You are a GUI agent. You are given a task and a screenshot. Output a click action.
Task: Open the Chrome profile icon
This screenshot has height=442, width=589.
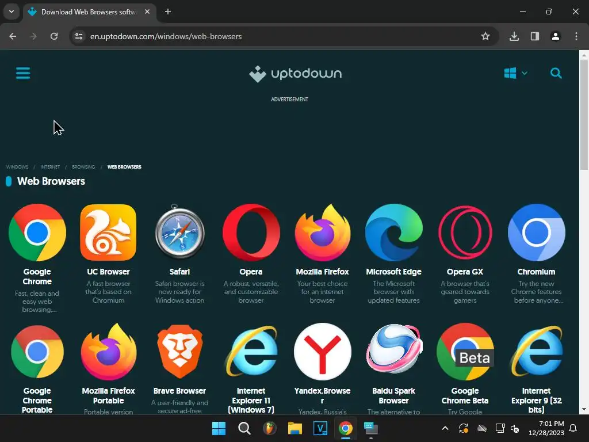pyautogui.click(x=556, y=36)
